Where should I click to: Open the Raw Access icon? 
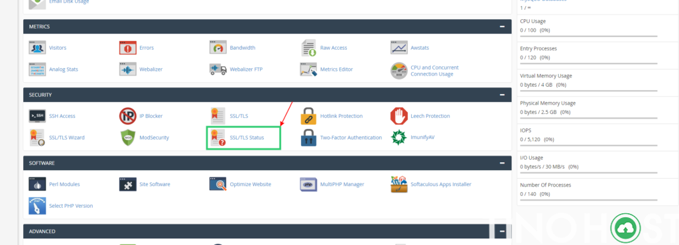click(308, 48)
